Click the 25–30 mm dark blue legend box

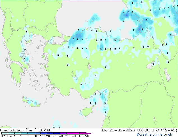coord(56,133)
